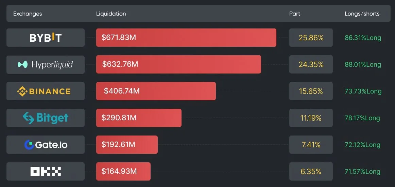Click the 11.19% Bitget part badge
Image resolution: width=395 pixels, height=187 pixels.
(x=311, y=118)
